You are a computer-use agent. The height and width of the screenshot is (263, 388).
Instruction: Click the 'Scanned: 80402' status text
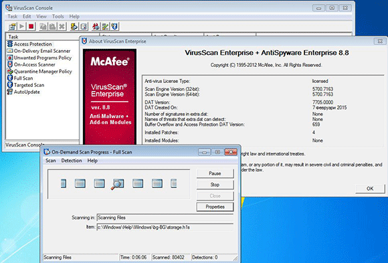(x=169, y=258)
